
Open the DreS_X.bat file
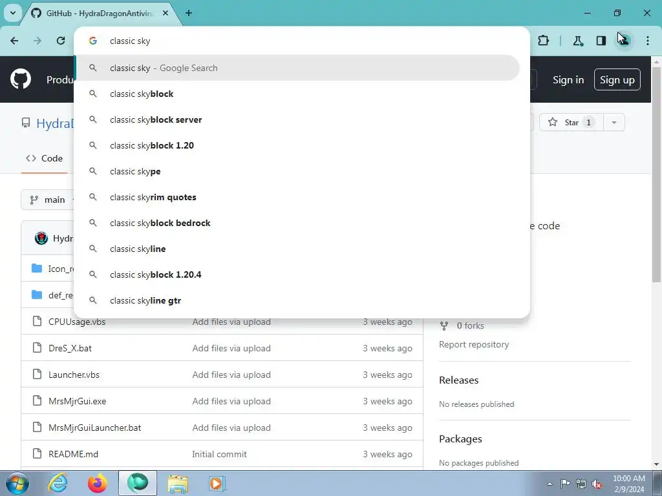[70, 348]
